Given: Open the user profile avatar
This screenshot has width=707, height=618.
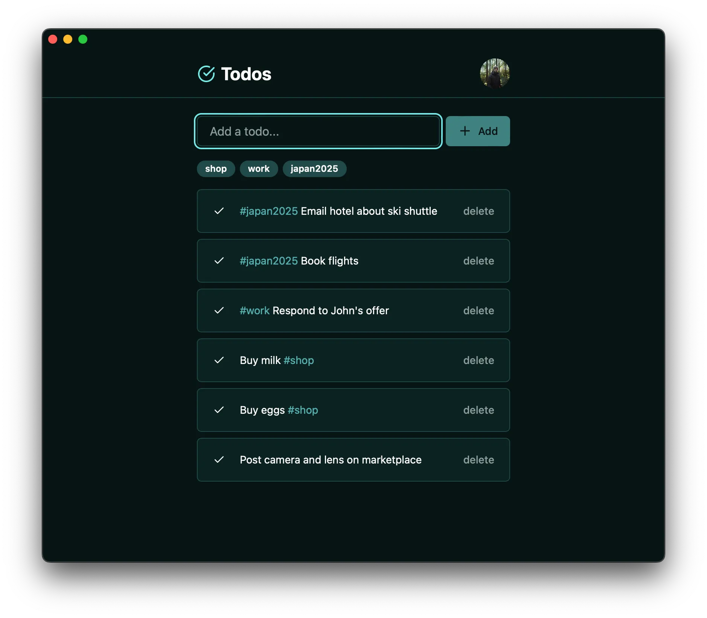Looking at the screenshot, I should point(495,74).
